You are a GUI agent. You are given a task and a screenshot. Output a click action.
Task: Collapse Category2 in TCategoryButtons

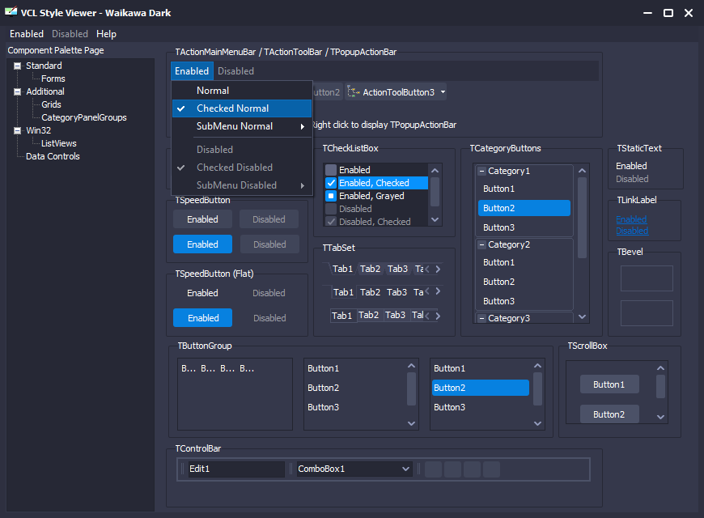[481, 245]
